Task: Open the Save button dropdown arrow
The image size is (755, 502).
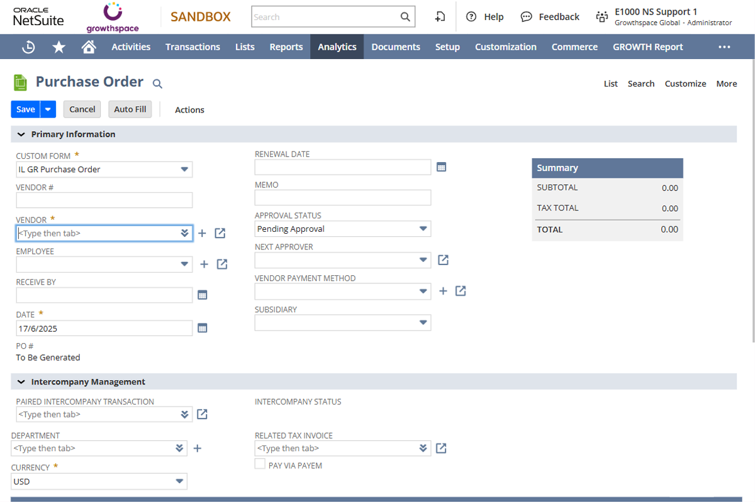Action: click(x=48, y=109)
